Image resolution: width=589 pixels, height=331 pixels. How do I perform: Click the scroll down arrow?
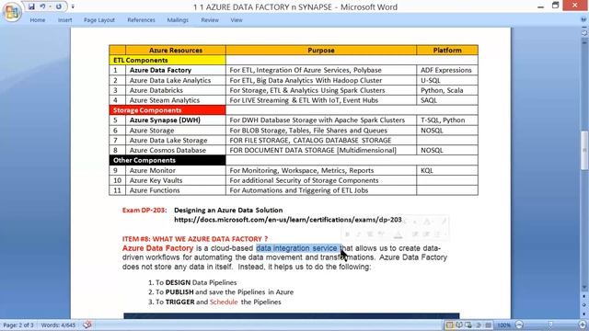point(584,288)
